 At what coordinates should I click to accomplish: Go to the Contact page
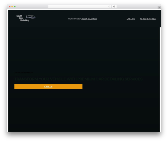93,19
